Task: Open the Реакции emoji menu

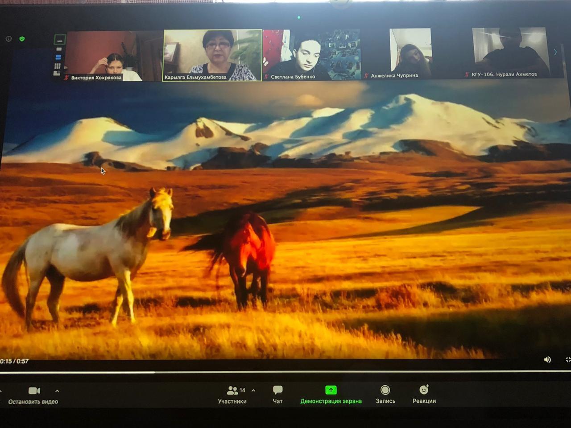Action: 424,394
